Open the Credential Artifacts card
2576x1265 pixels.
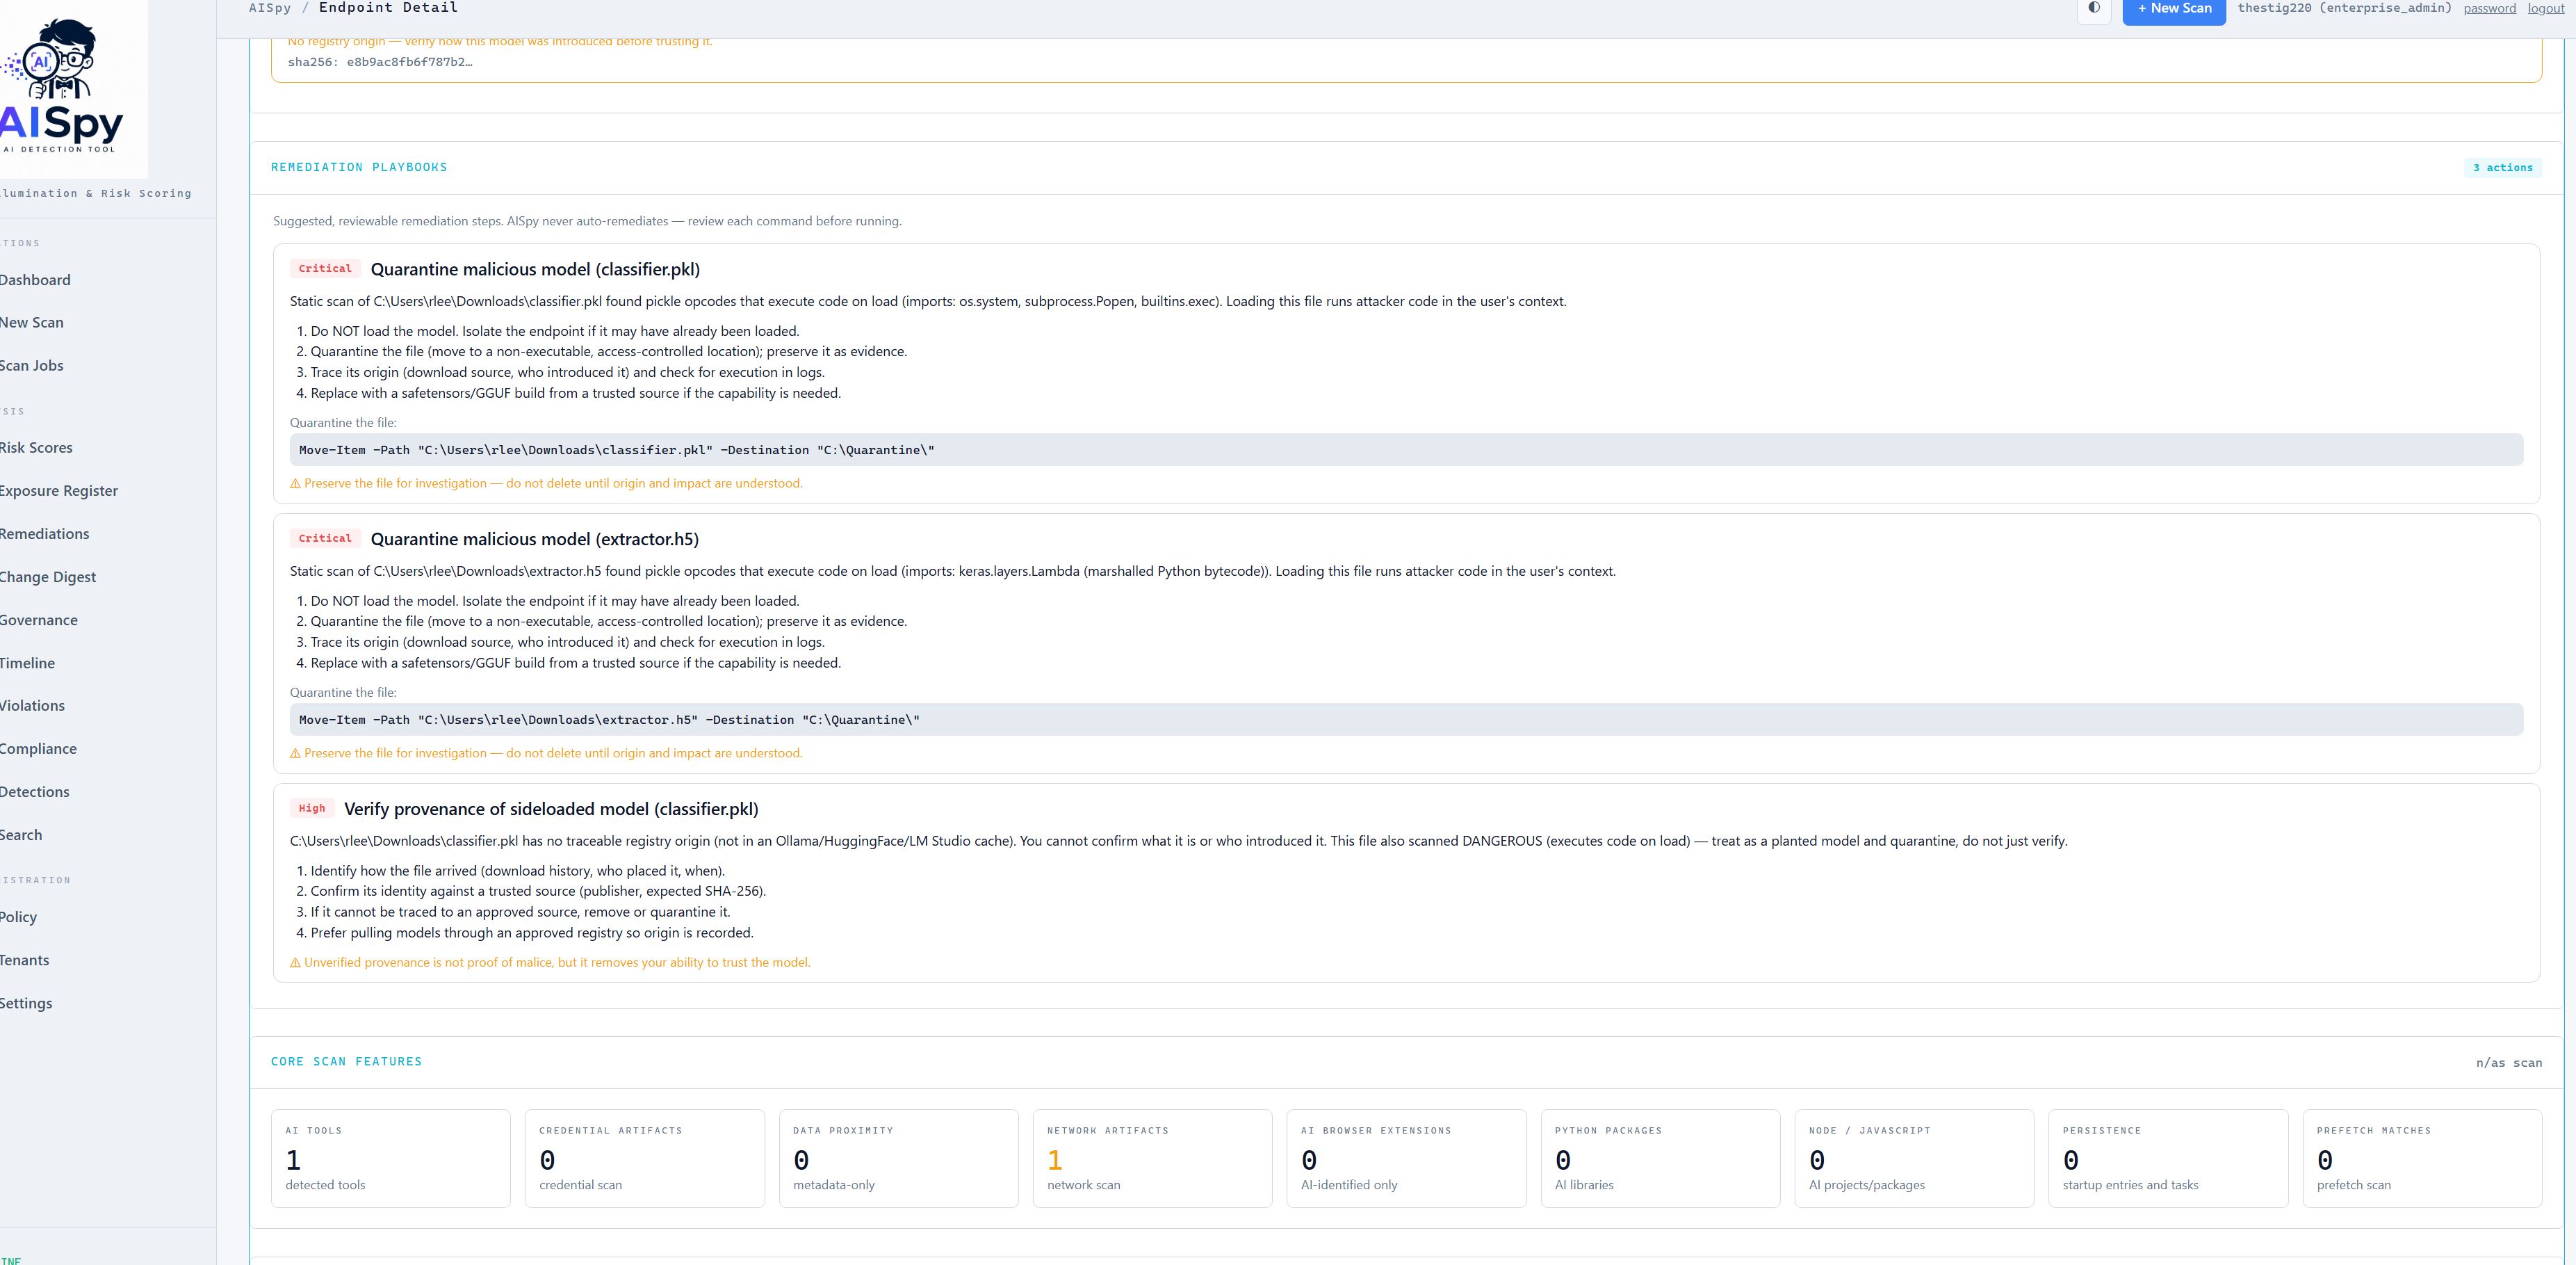[644, 1158]
